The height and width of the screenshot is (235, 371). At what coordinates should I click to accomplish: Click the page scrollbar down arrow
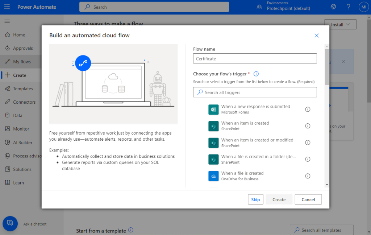(x=369, y=232)
